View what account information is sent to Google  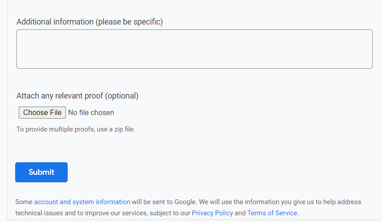[82, 202]
